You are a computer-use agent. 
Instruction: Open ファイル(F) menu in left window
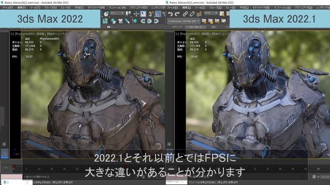click(7, 7)
